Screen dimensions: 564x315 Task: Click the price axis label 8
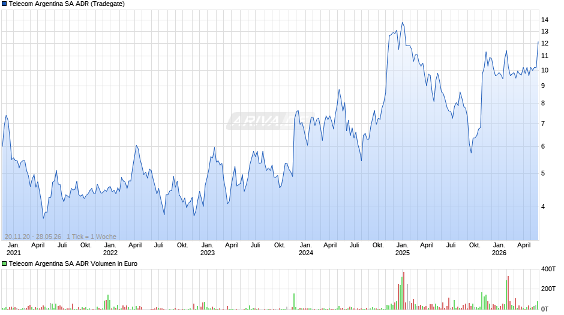[543, 103]
